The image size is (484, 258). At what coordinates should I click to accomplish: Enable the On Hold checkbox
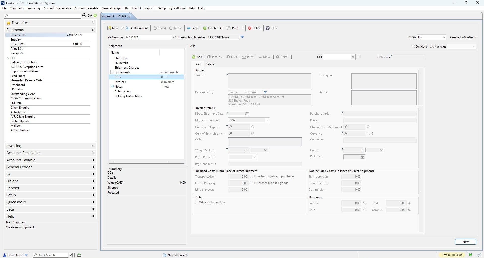click(413, 47)
